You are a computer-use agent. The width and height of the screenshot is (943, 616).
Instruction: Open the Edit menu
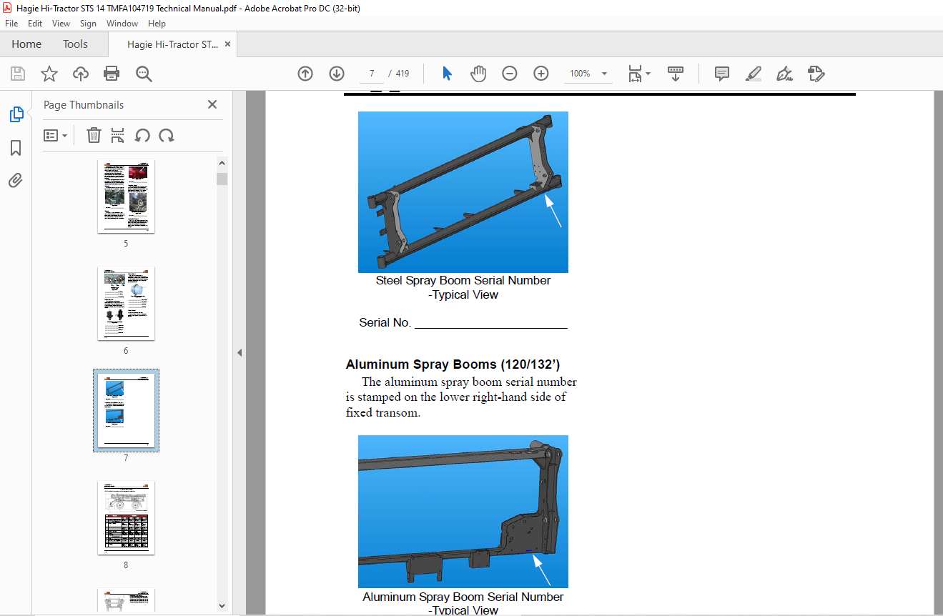[x=35, y=24]
